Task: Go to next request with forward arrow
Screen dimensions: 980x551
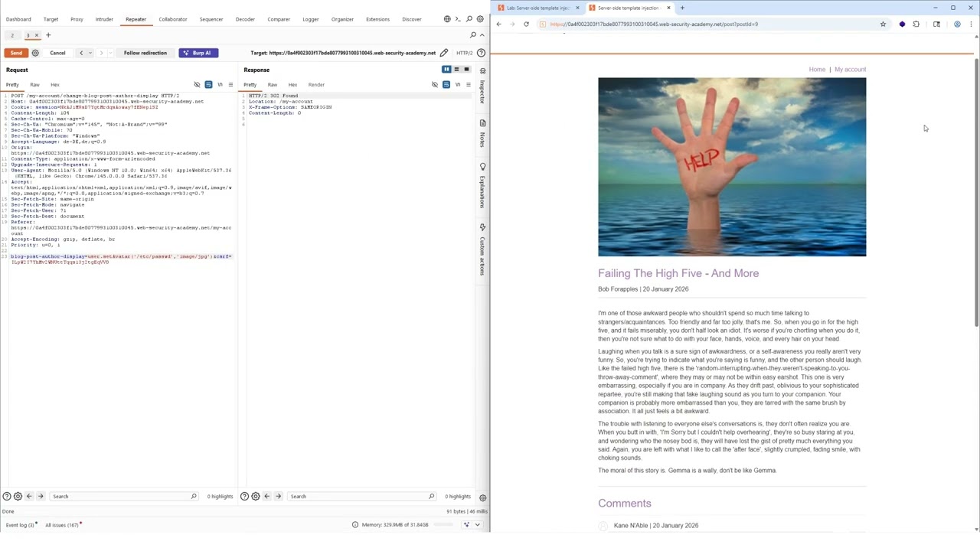Action: pos(101,53)
